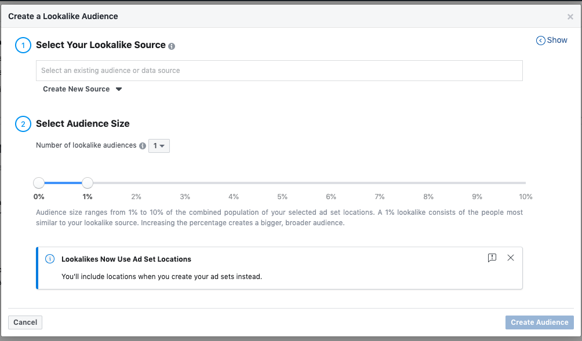This screenshot has height=341, width=582.
Task: Click info icon beside Select Your Lookalike Source
Action: (172, 46)
